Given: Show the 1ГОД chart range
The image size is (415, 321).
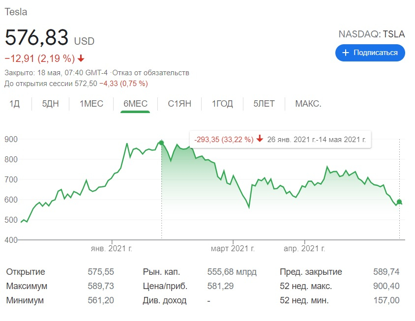Looking at the screenshot, I should (222, 103).
